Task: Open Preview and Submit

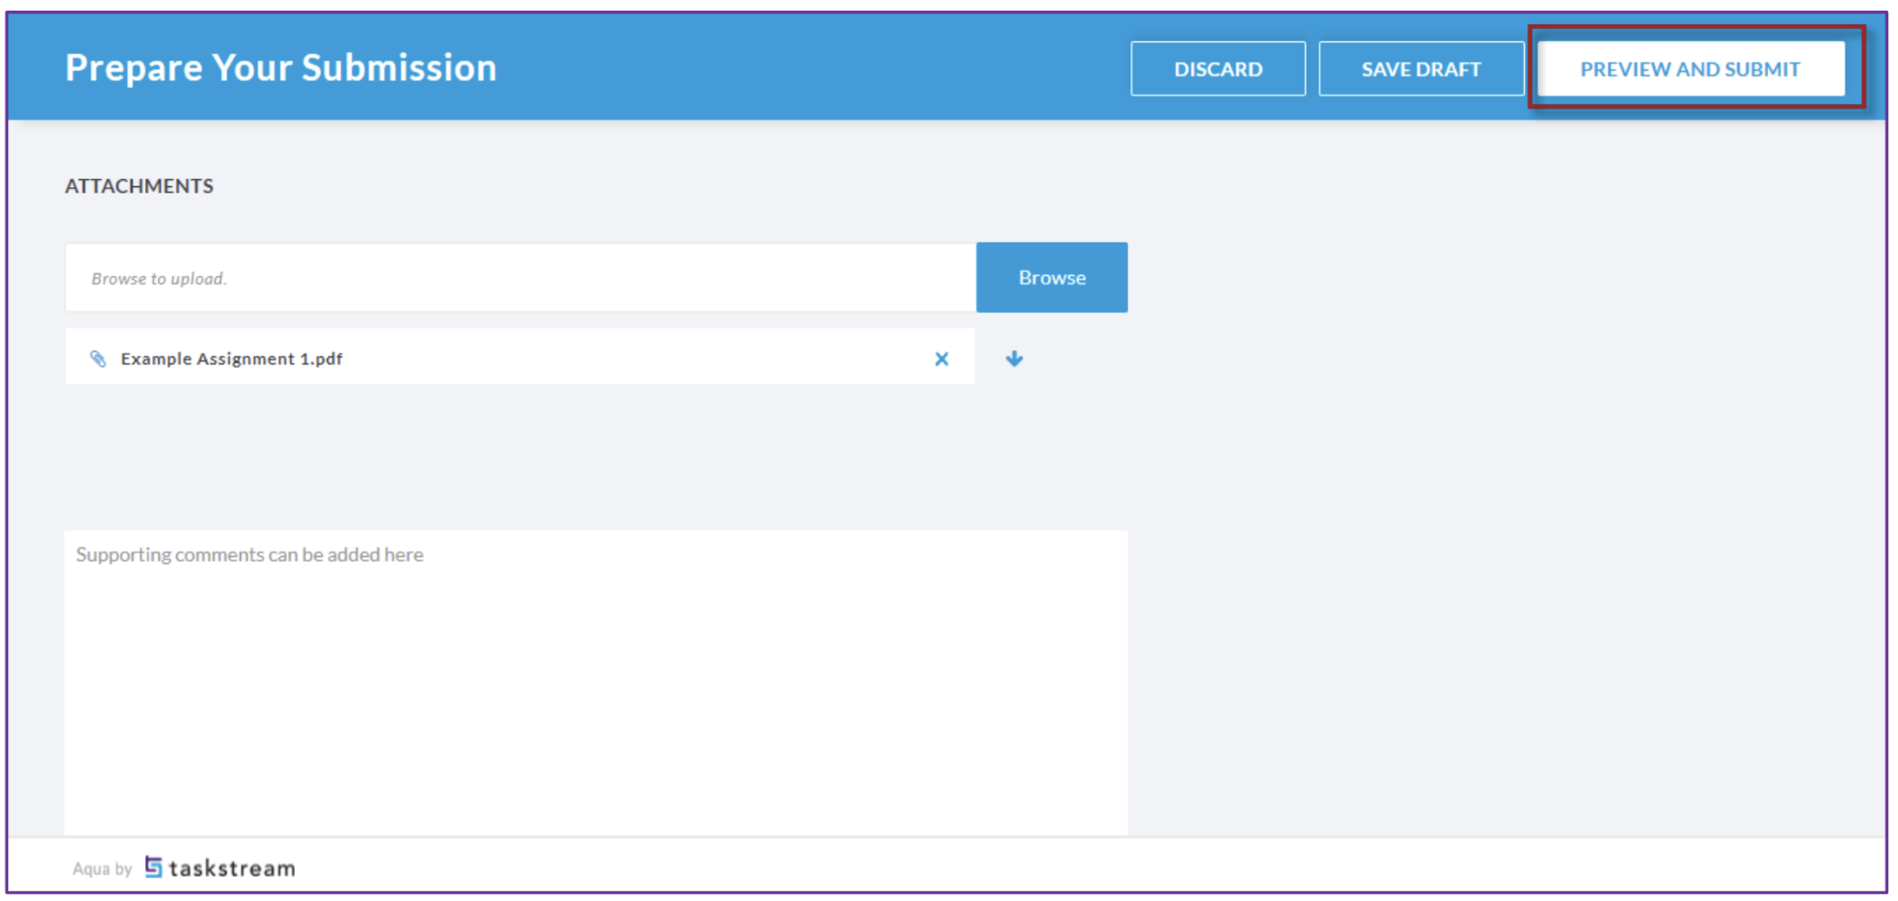Action: coord(1690,69)
